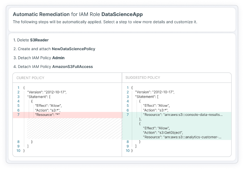Click the Version line in suggested policy
Screen dimensions: 244x170
(155, 92)
